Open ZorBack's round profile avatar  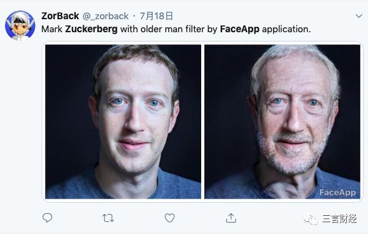[20, 25]
